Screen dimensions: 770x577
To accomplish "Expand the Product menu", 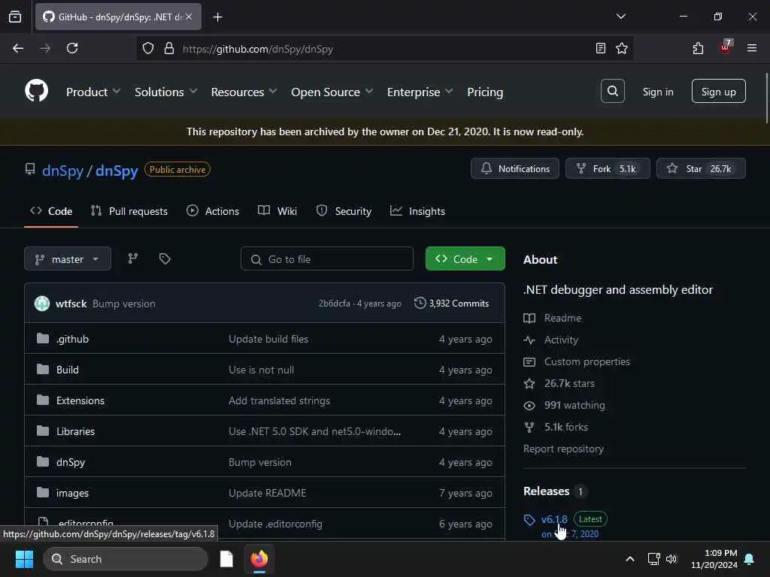I will click(93, 92).
